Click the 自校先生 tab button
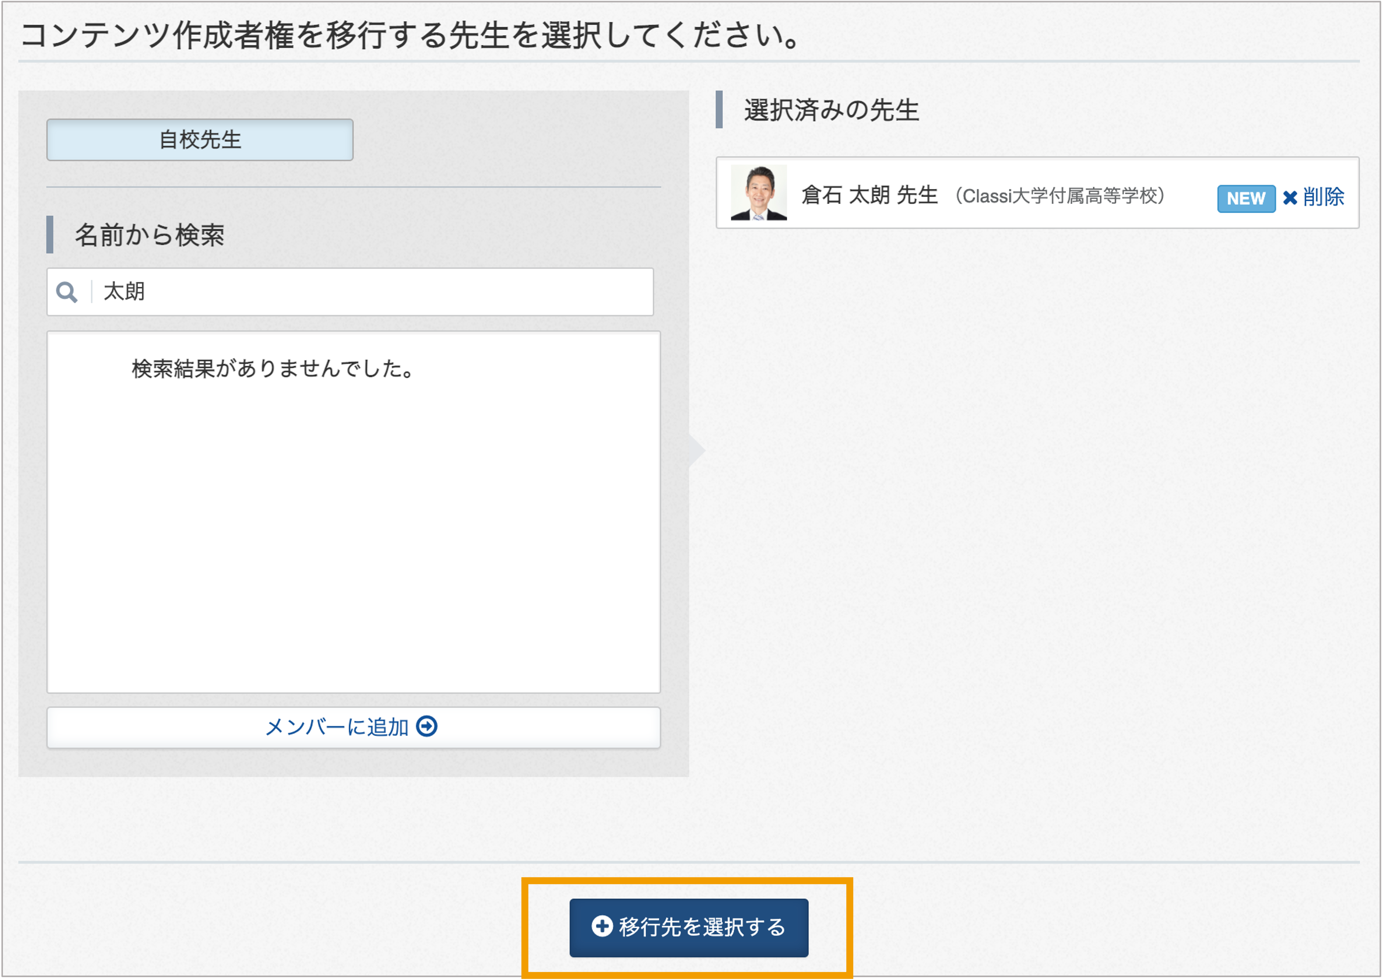 pos(200,140)
